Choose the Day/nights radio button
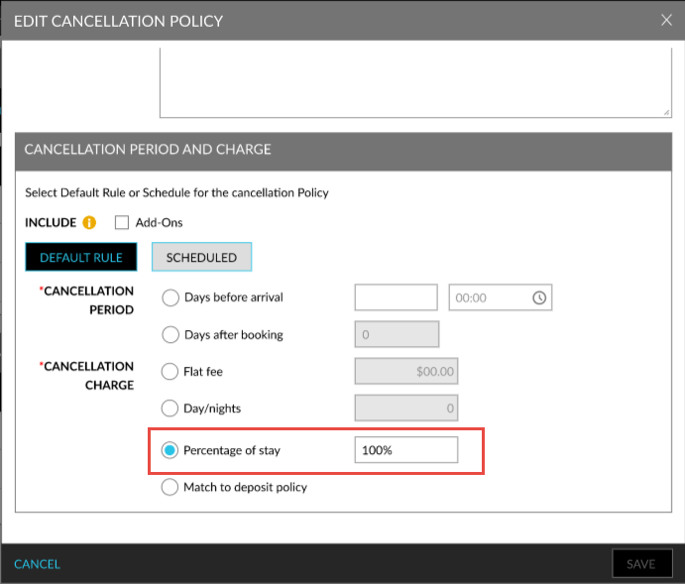 pyautogui.click(x=170, y=409)
